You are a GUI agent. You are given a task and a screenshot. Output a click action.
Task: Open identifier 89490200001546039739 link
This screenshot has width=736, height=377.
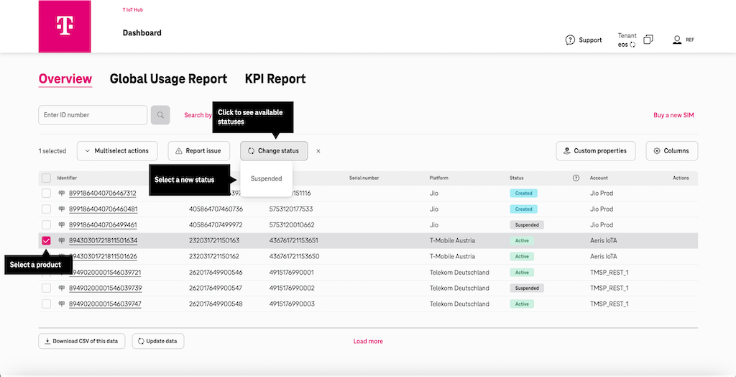click(x=106, y=289)
